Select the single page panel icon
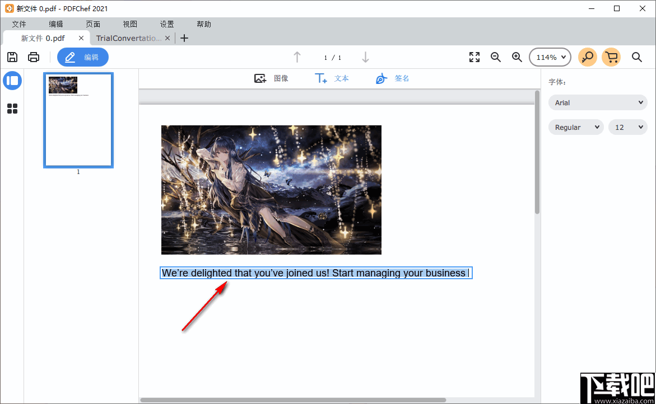 pos(12,80)
